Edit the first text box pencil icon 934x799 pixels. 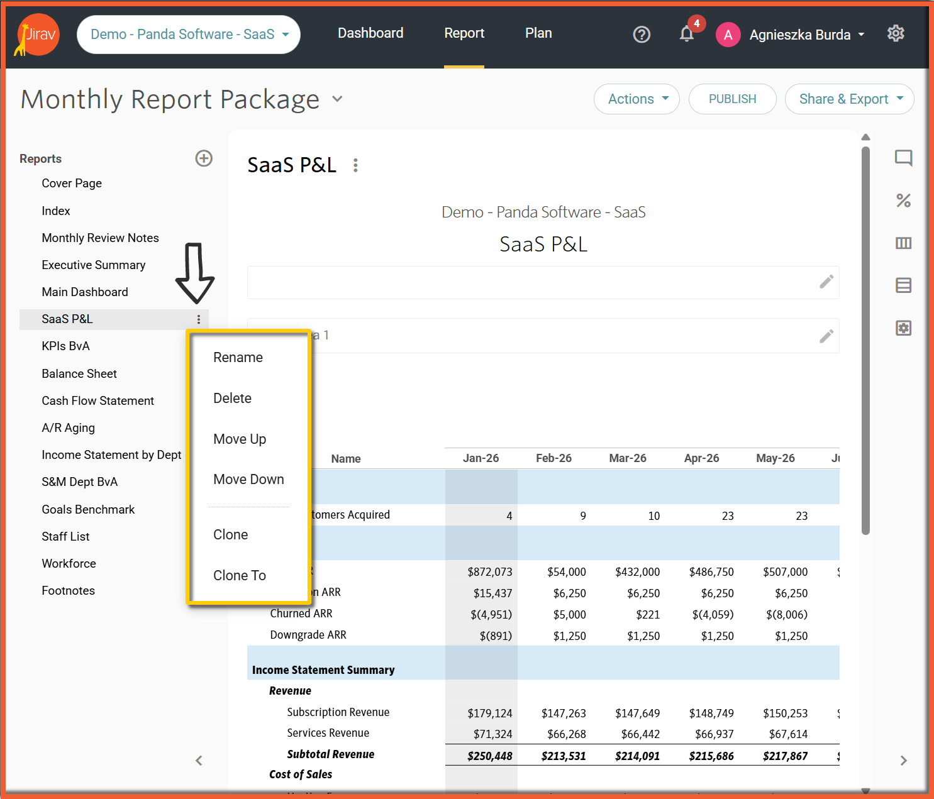tap(826, 282)
